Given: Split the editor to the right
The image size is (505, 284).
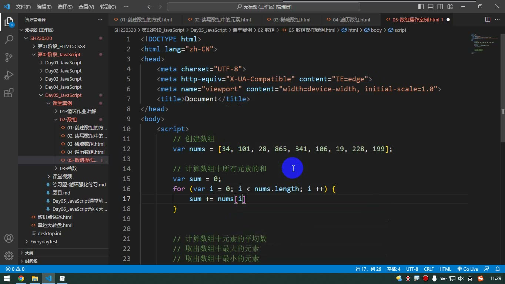Looking at the screenshot, I should pyautogui.click(x=488, y=20).
